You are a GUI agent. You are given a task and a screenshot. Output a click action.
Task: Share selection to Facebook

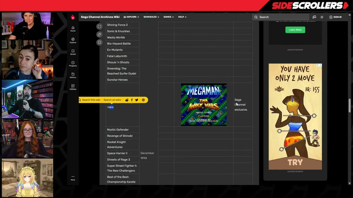coord(132,100)
